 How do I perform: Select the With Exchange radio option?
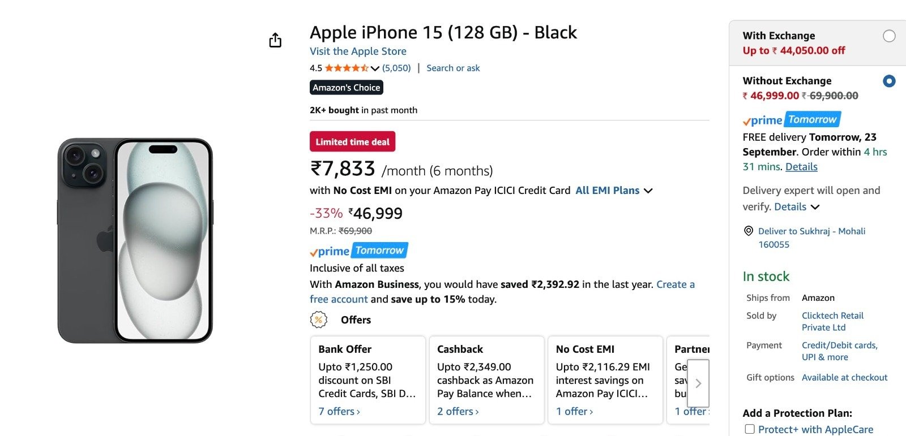[889, 36]
